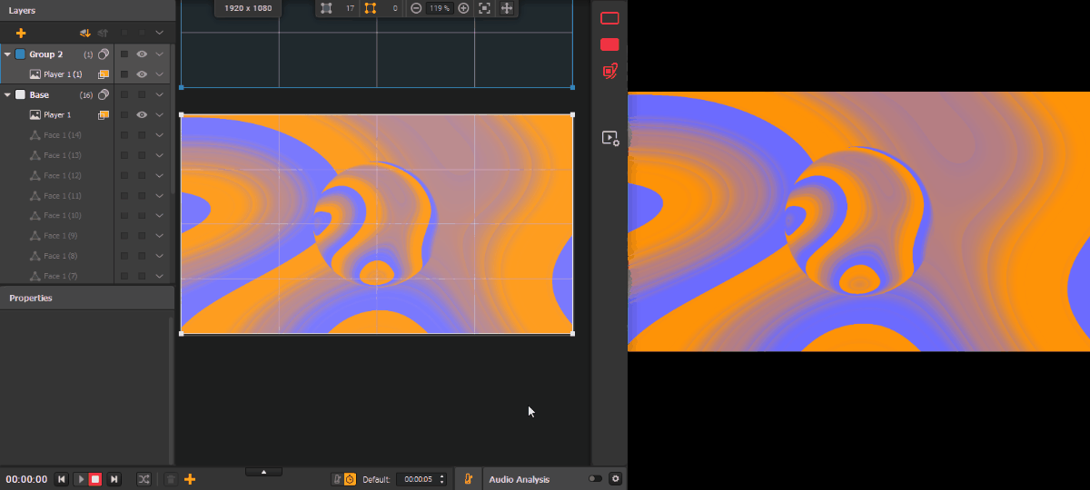Open Face 1 (8) row chevron menu
1090x490 pixels.
pyautogui.click(x=159, y=256)
